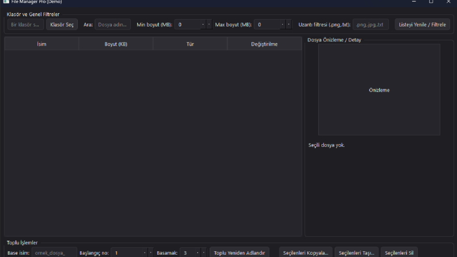The width and height of the screenshot is (457, 257).
Task: Sort by the Tür column header
Action: coord(190,44)
